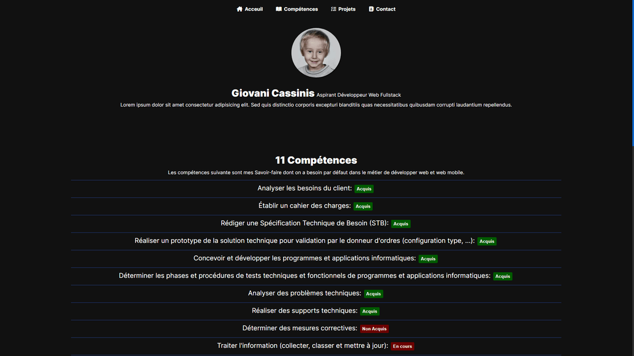634x356 pixels.
Task: Click the Acquis badge next to the STB skill
Action: pyautogui.click(x=400, y=224)
